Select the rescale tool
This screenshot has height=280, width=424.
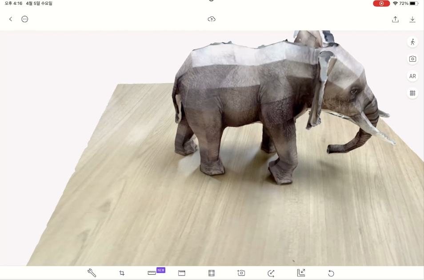[301, 273]
